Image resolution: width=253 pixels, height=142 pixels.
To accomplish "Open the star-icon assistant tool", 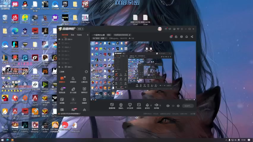I will (84, 90).
